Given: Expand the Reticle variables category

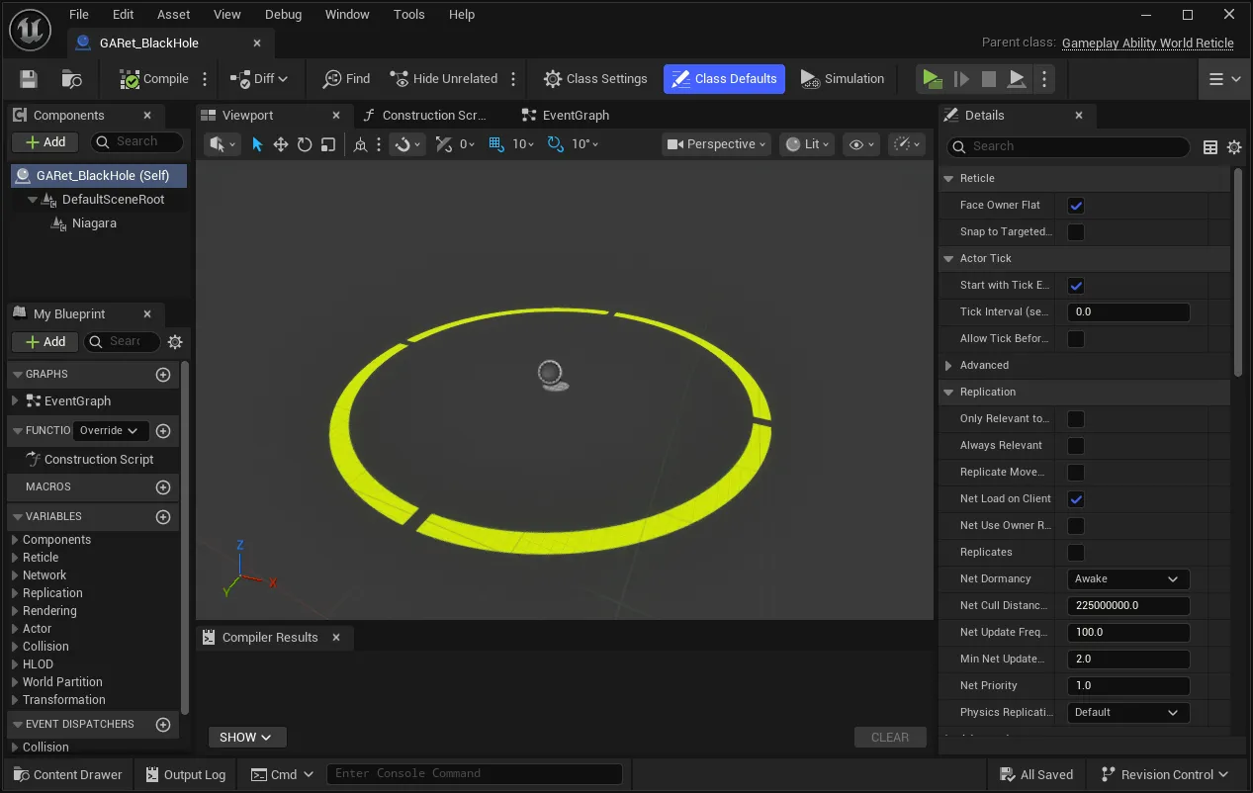Looking at the screenshot, I should click(x=15, y=558).
